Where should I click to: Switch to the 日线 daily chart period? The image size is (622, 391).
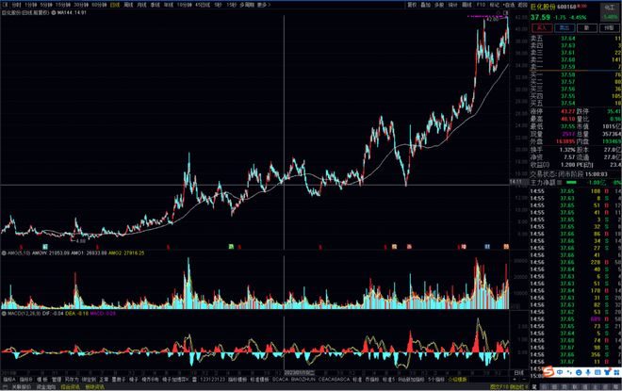click(114, 5)
